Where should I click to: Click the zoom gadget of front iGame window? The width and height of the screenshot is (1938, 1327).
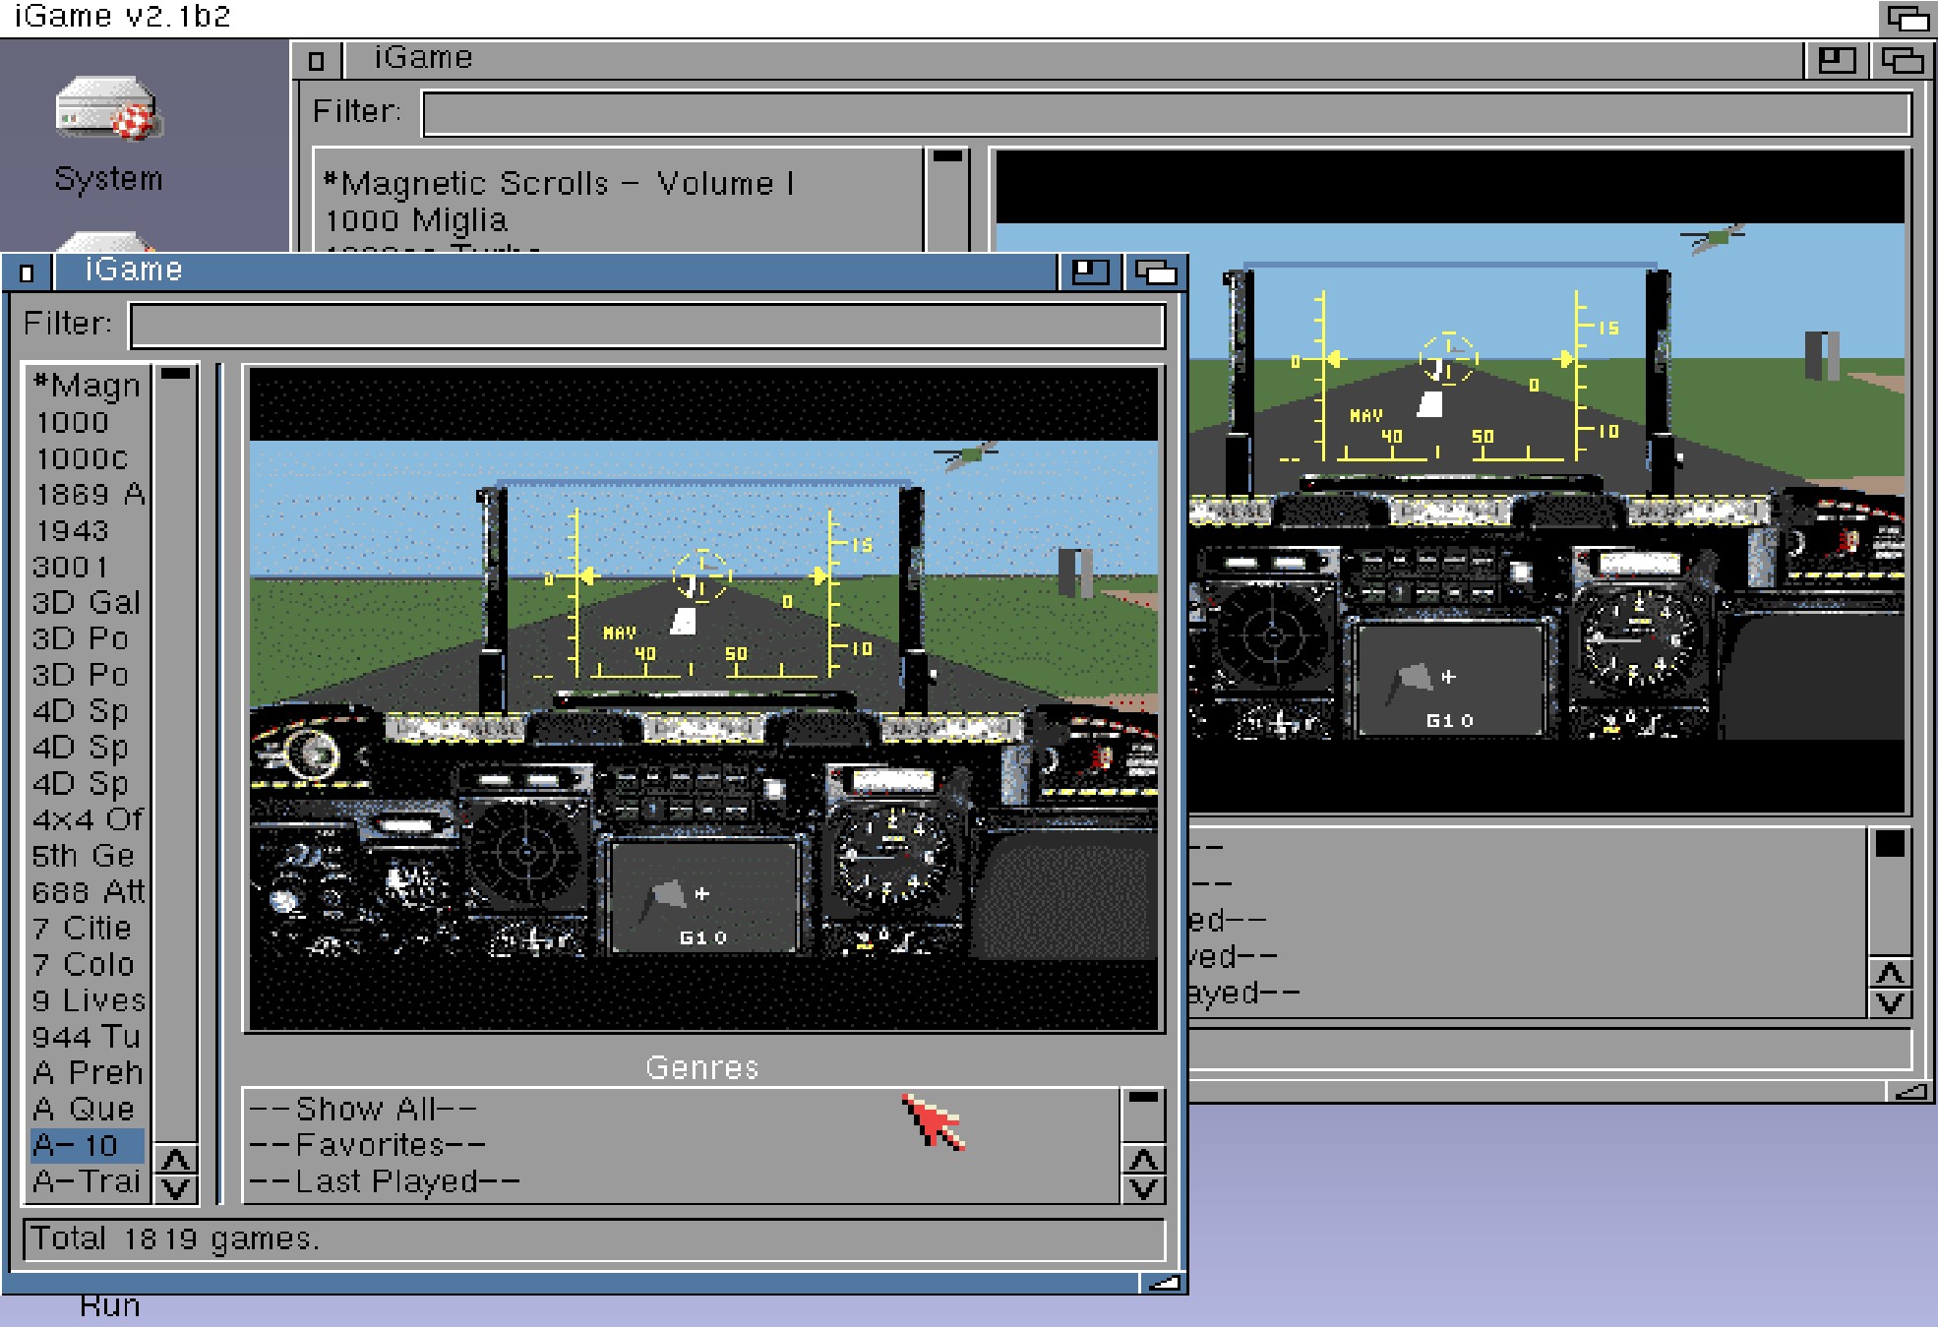[x=1090, y=272]
